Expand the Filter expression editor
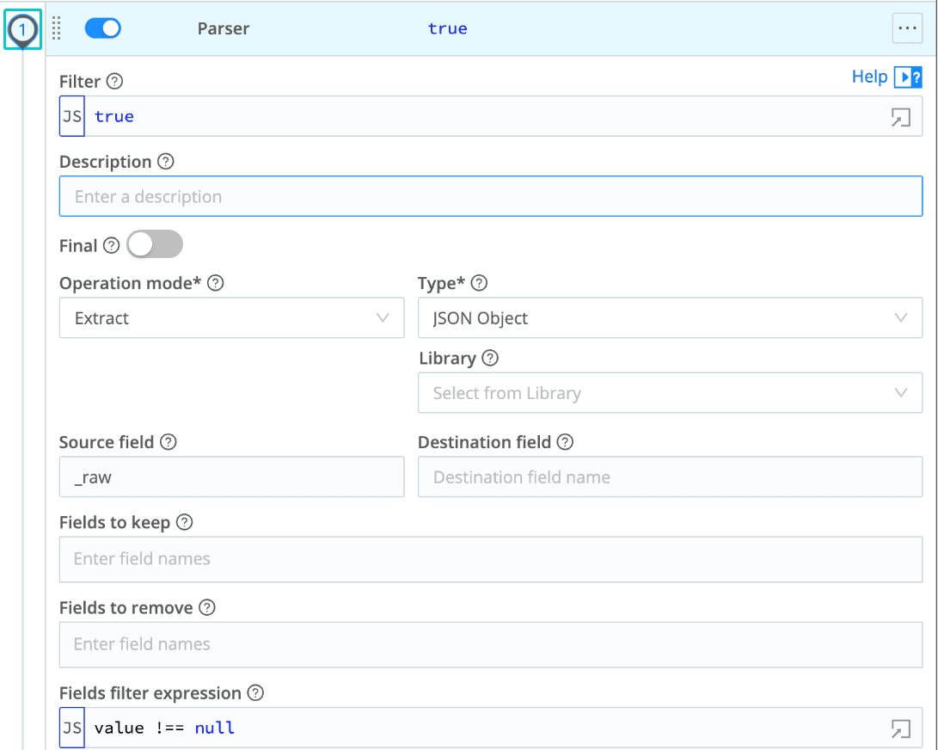This screenshot has height=750, width=938. pyautogui.click(x=900, y=117)
